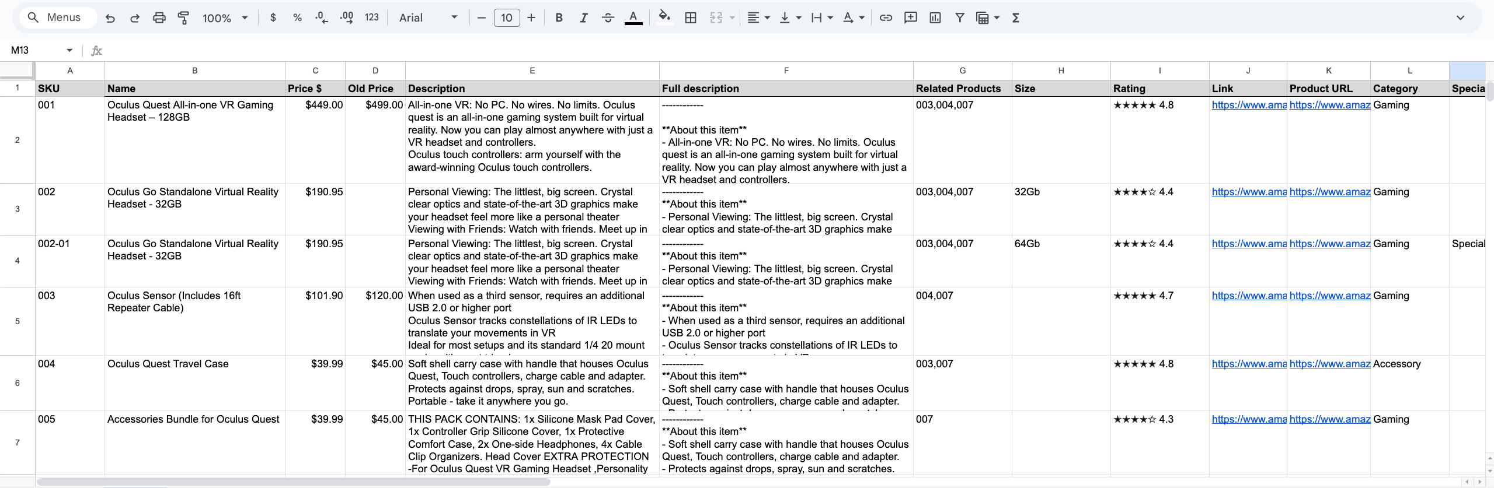Image resolution: width=1494 pixels, height=488 pixels.
Task: Click the Select all corner box
Action: [17, 70]
